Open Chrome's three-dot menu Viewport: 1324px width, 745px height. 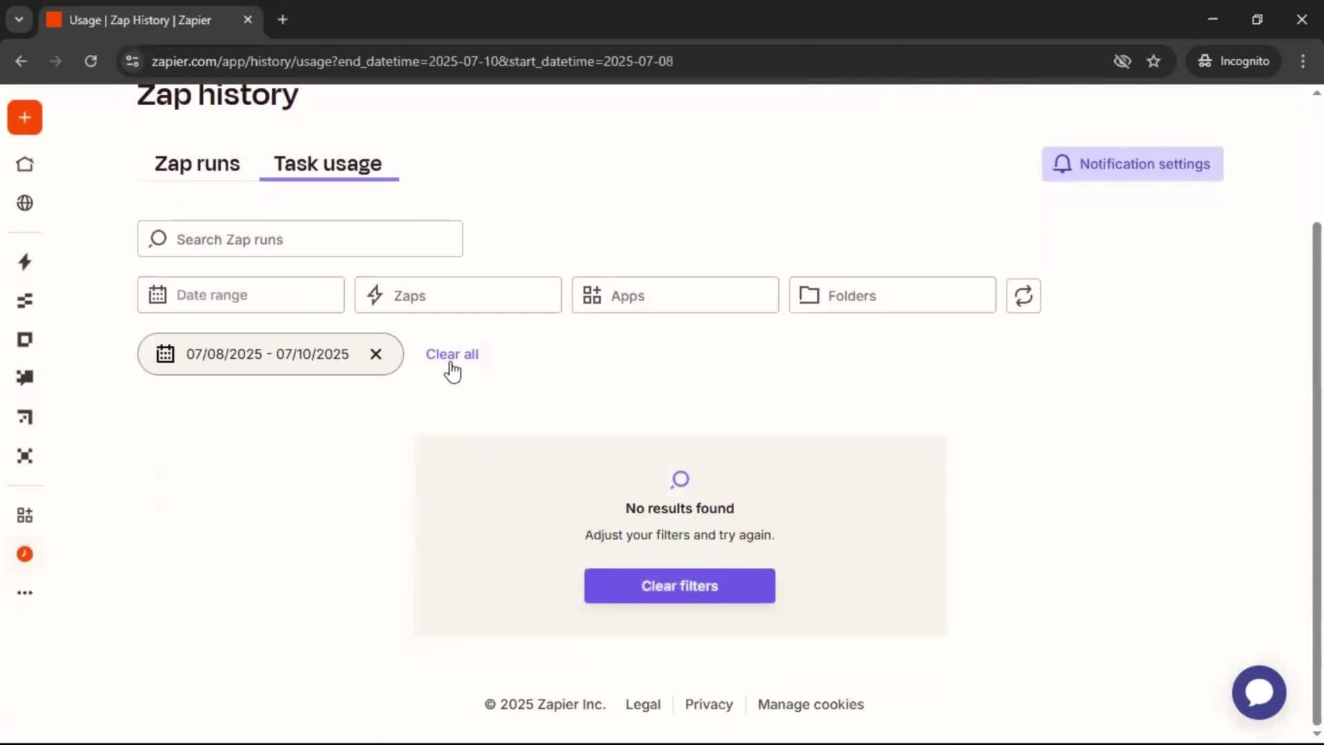pos(1303,61)
